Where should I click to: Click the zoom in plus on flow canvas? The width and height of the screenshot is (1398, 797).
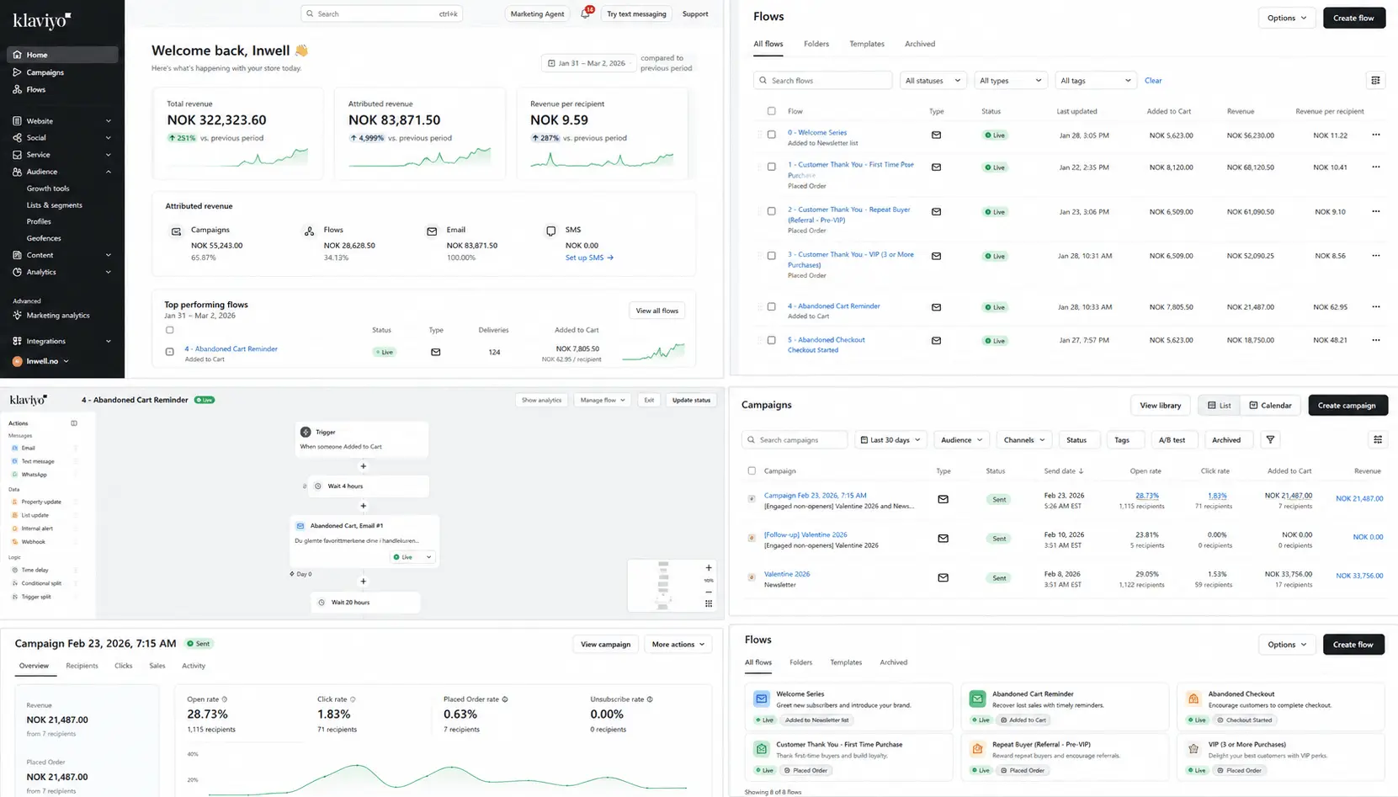point(708,568)
